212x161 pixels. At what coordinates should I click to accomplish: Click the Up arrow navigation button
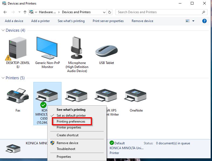tap(25, 12)
